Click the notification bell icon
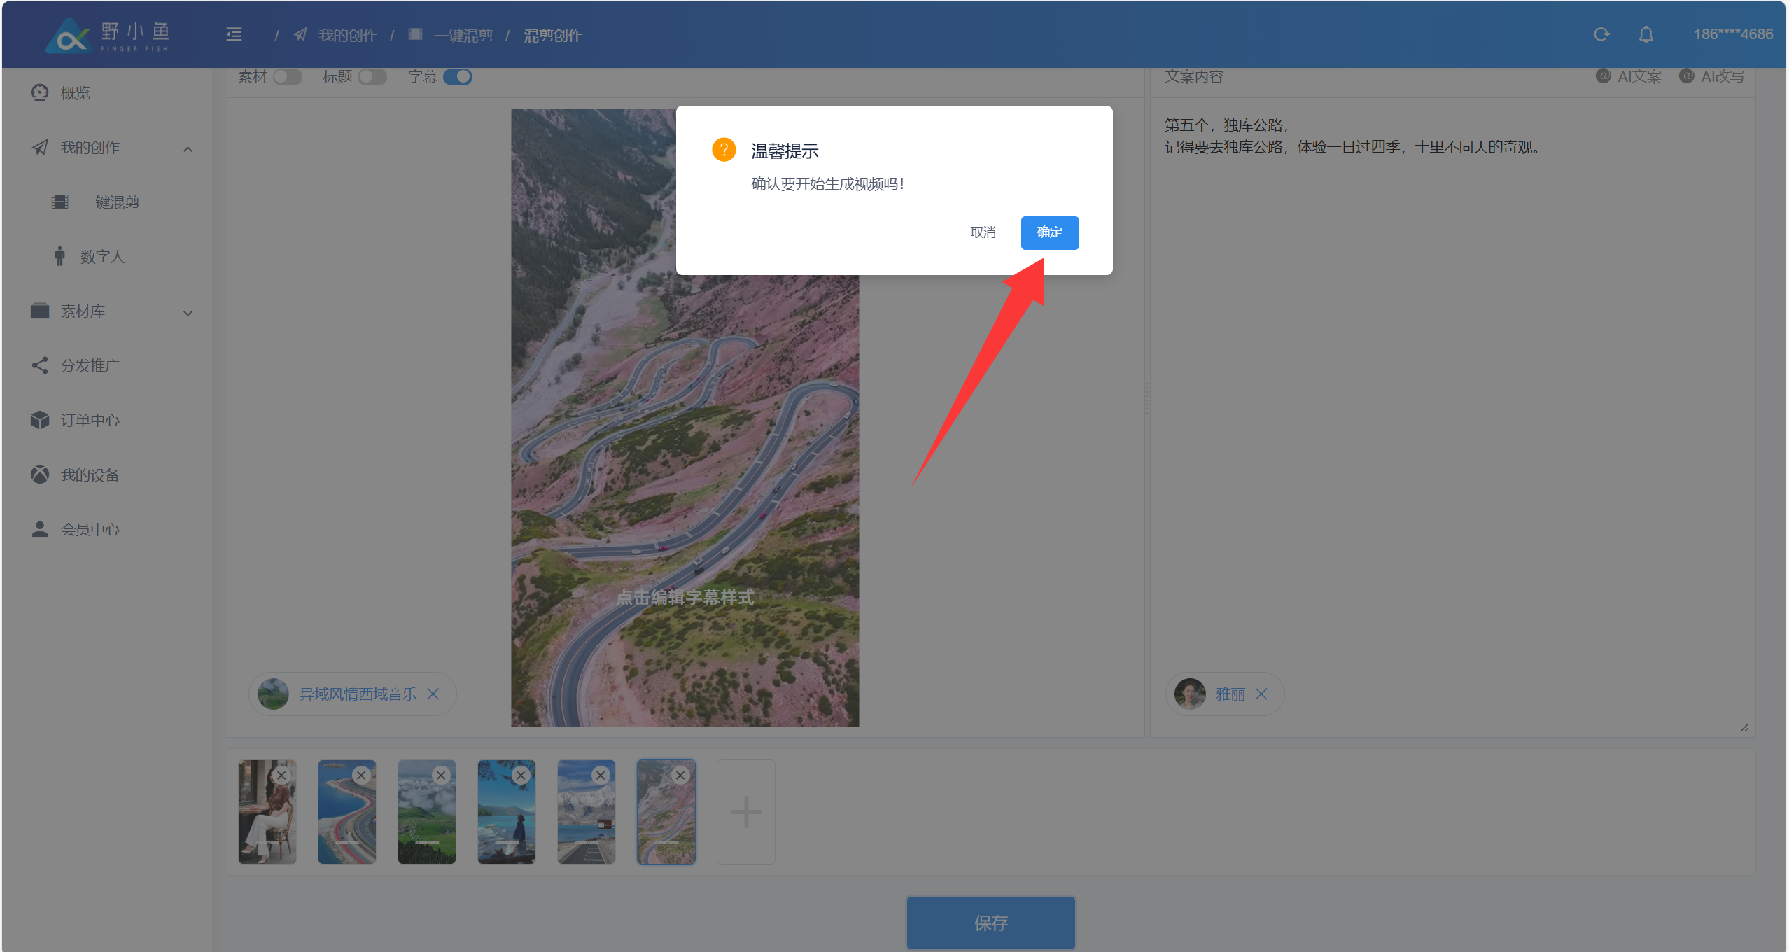This screenshot has height=952, width=1789. point(1646,34)
